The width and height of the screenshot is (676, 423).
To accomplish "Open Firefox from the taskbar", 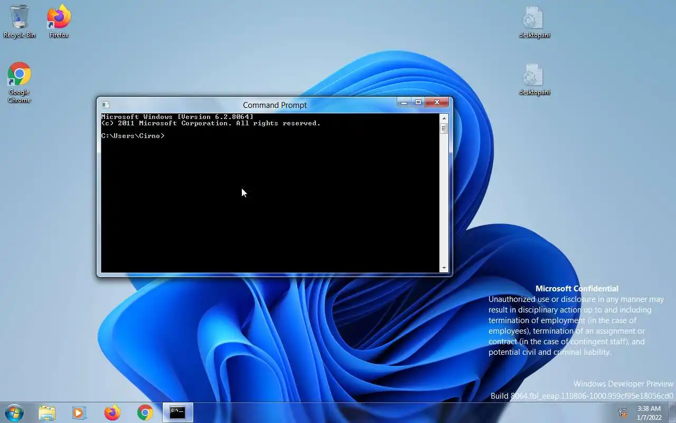I will pos(112,413).
